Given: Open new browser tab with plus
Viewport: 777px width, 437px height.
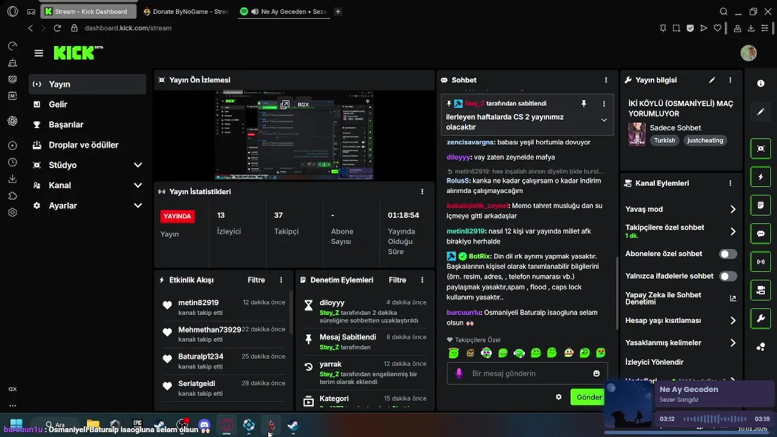Looking at the screenshot, I should (x=338, y=12).
